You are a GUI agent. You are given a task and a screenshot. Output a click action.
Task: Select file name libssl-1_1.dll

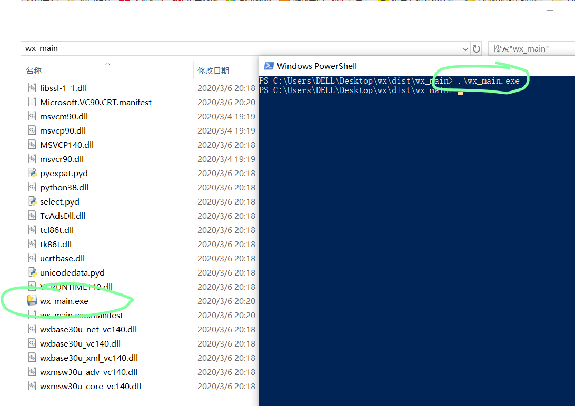[63, 88]
